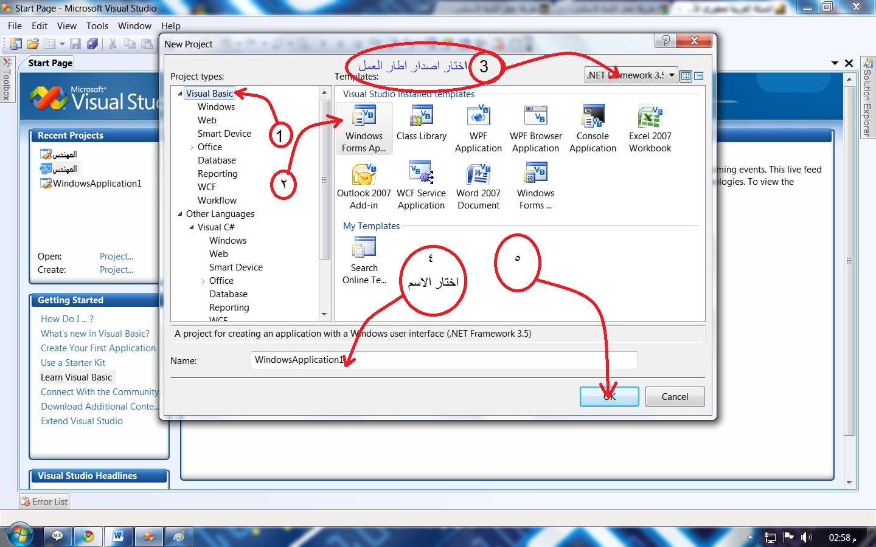Select the WCF project type under Visual Basic

coord(207,187)
